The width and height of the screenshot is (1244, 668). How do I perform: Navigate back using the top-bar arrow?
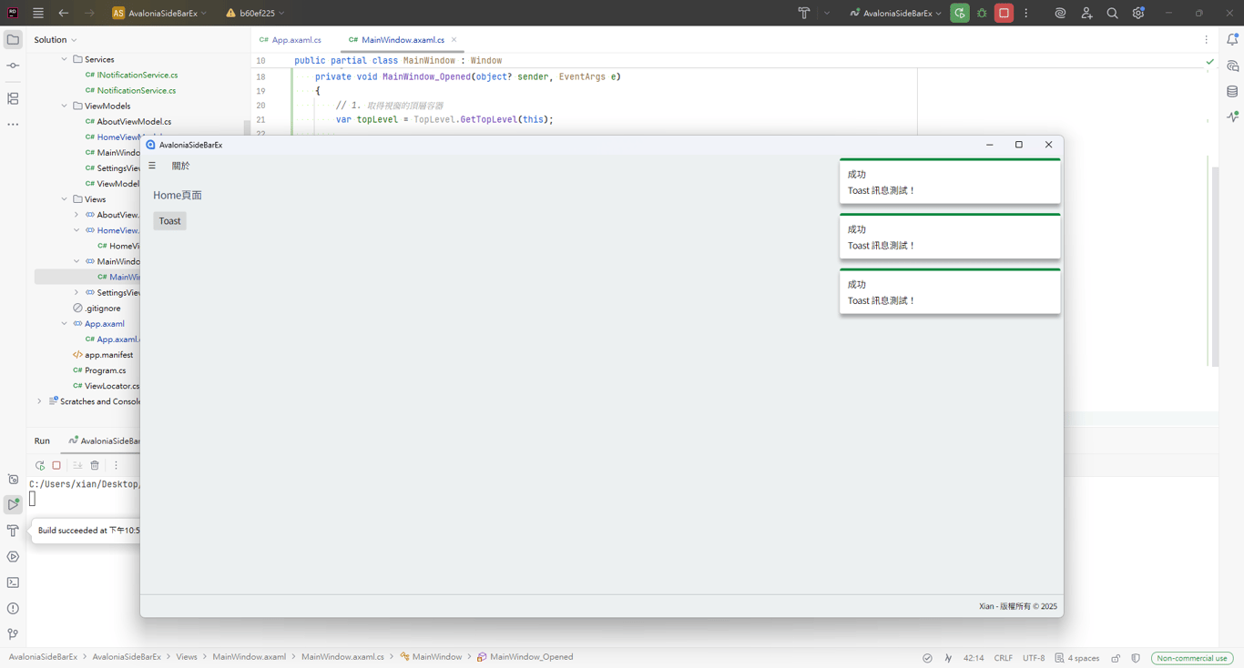(64, 13)
